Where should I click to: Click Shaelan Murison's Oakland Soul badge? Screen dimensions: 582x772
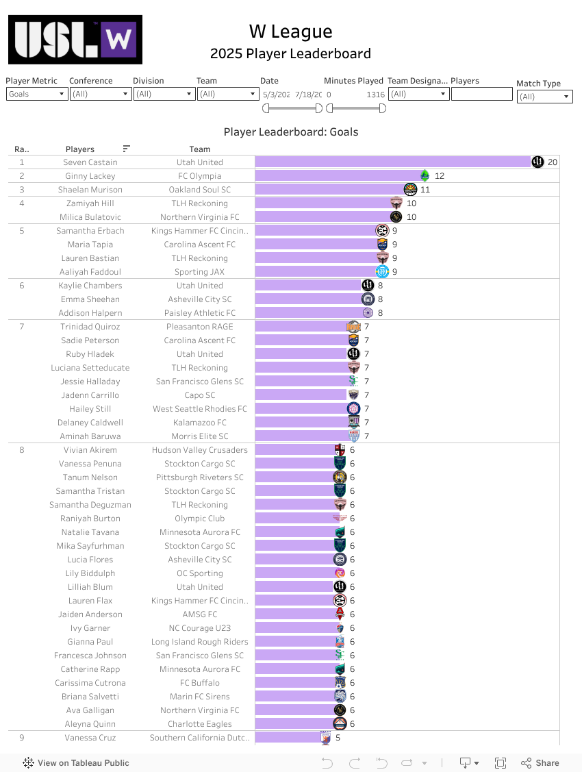410,190
